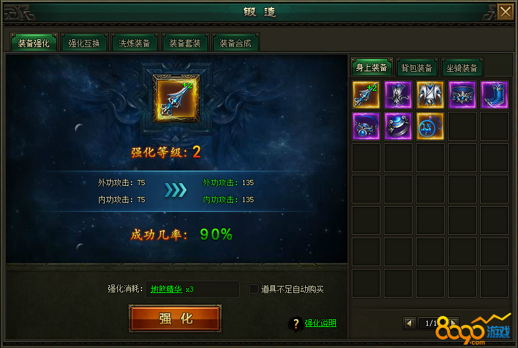The width and height of the screenshot is (518, 348).
Task: Go to previous equipment page arrow
Action: 409,323
